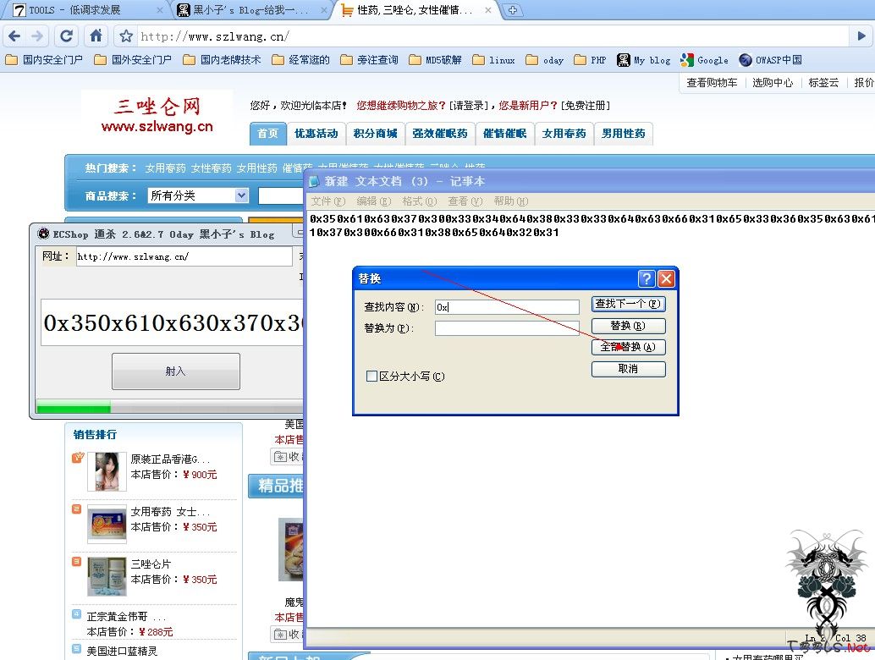Open 国内安全门户 bookmark folder

44,60
